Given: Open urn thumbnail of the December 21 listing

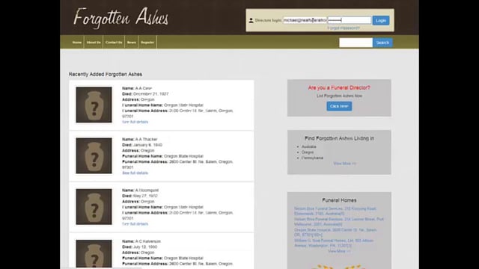Looking at the screenshot, I should 94,105.
